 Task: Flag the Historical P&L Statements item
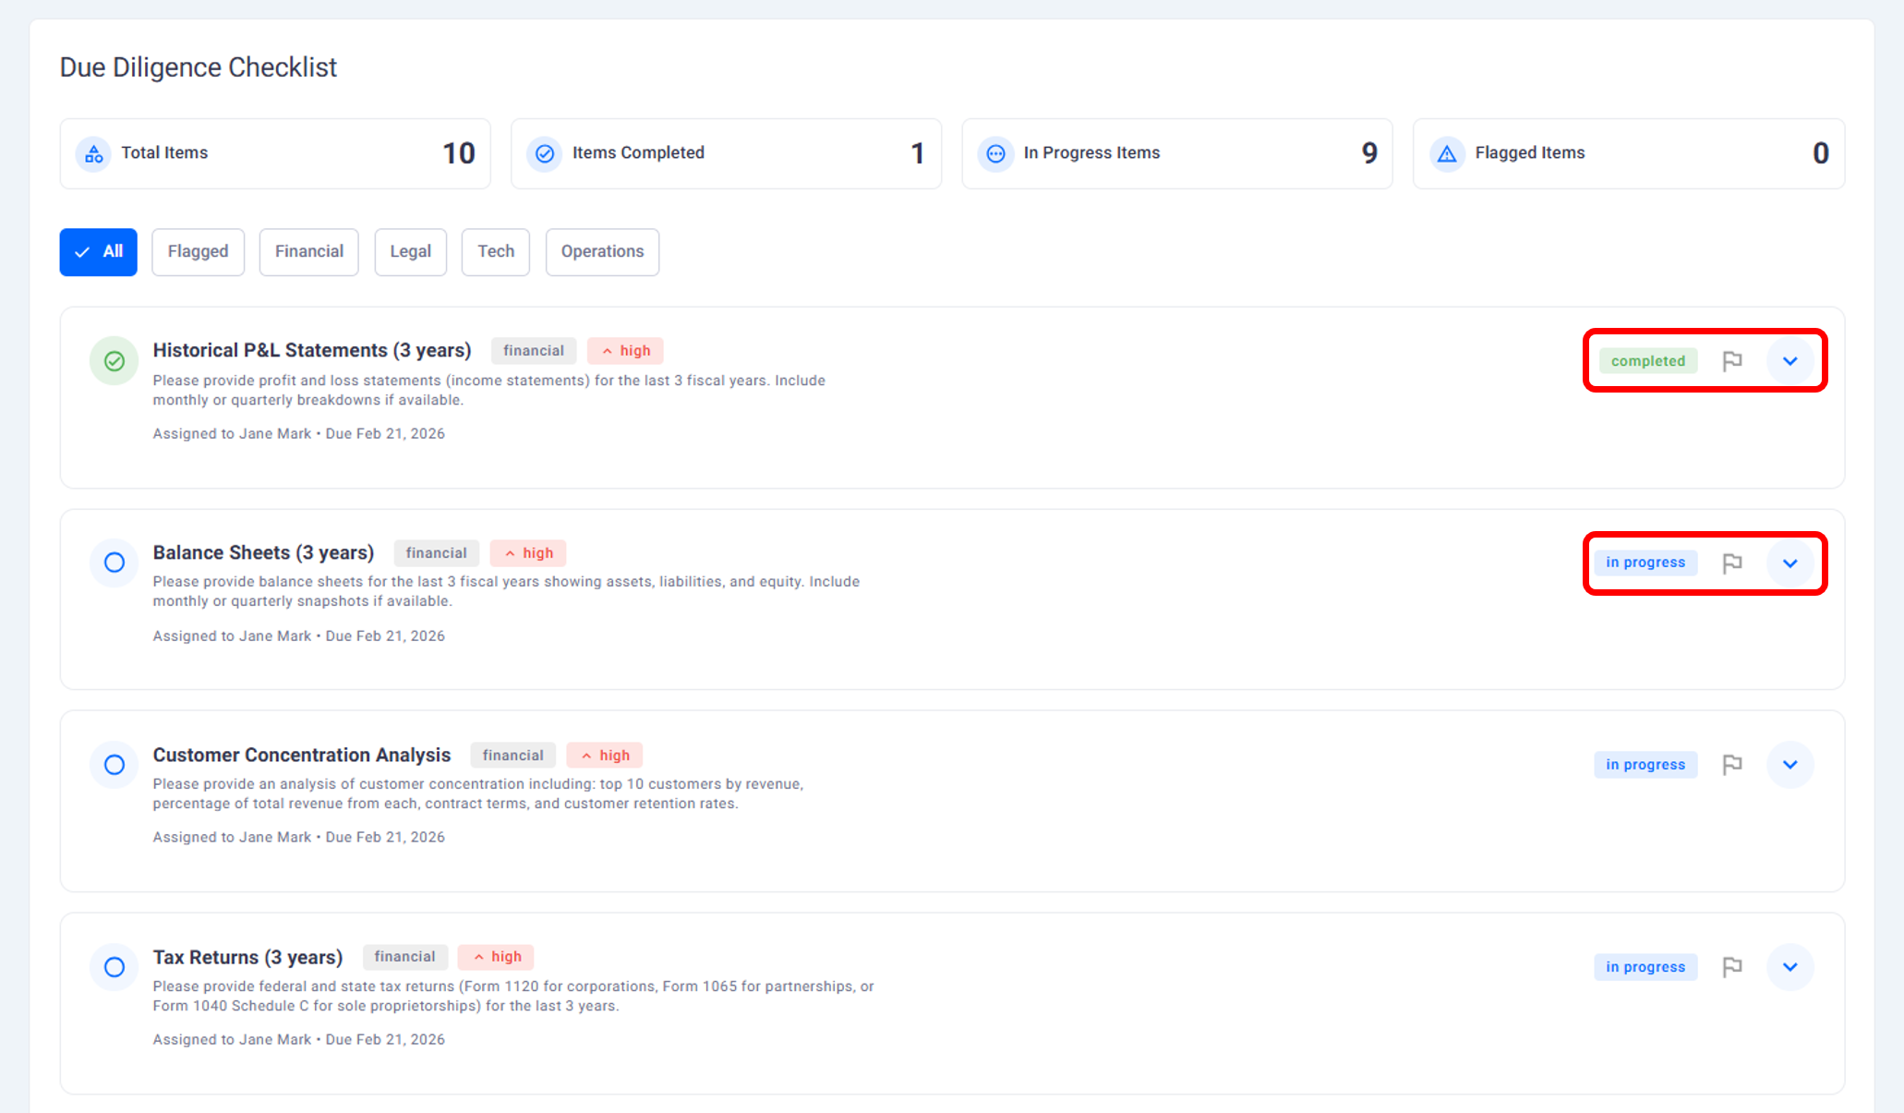[1732, 361]
